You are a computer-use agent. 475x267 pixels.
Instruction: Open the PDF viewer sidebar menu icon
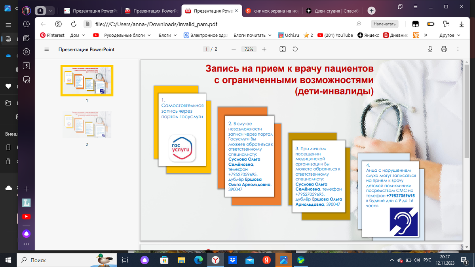click(x=47, y=49)
